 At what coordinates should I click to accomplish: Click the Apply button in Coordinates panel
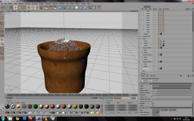tap(133, 113)
